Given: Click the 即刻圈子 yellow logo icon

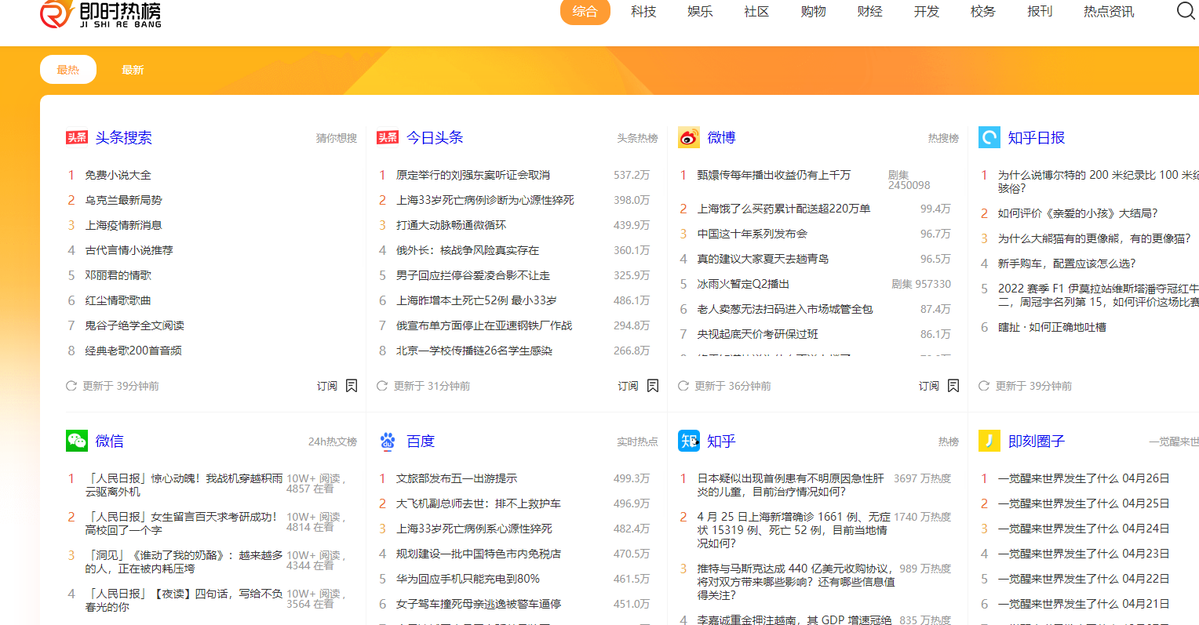Looking at the screenshot, I should pyautogui.click(x=989, y=441).
